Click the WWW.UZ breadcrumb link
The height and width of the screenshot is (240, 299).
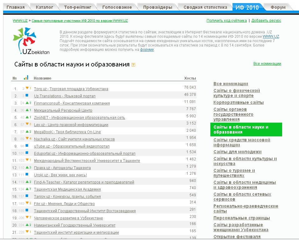20,21
